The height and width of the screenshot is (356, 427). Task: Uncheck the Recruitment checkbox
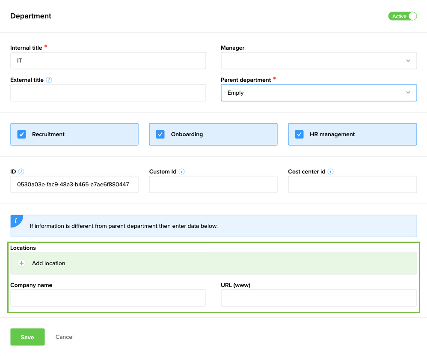coord(22,135)
